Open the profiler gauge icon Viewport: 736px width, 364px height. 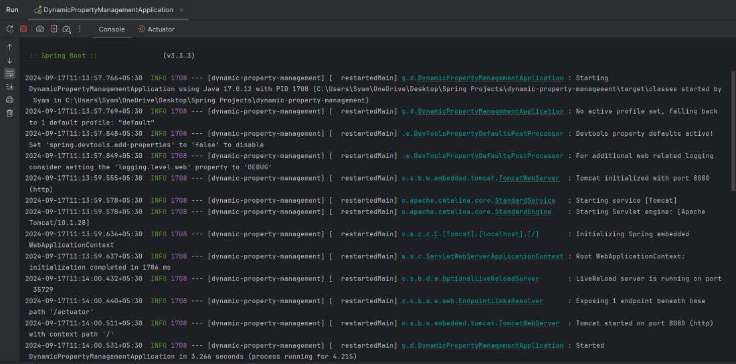[67, 29]
